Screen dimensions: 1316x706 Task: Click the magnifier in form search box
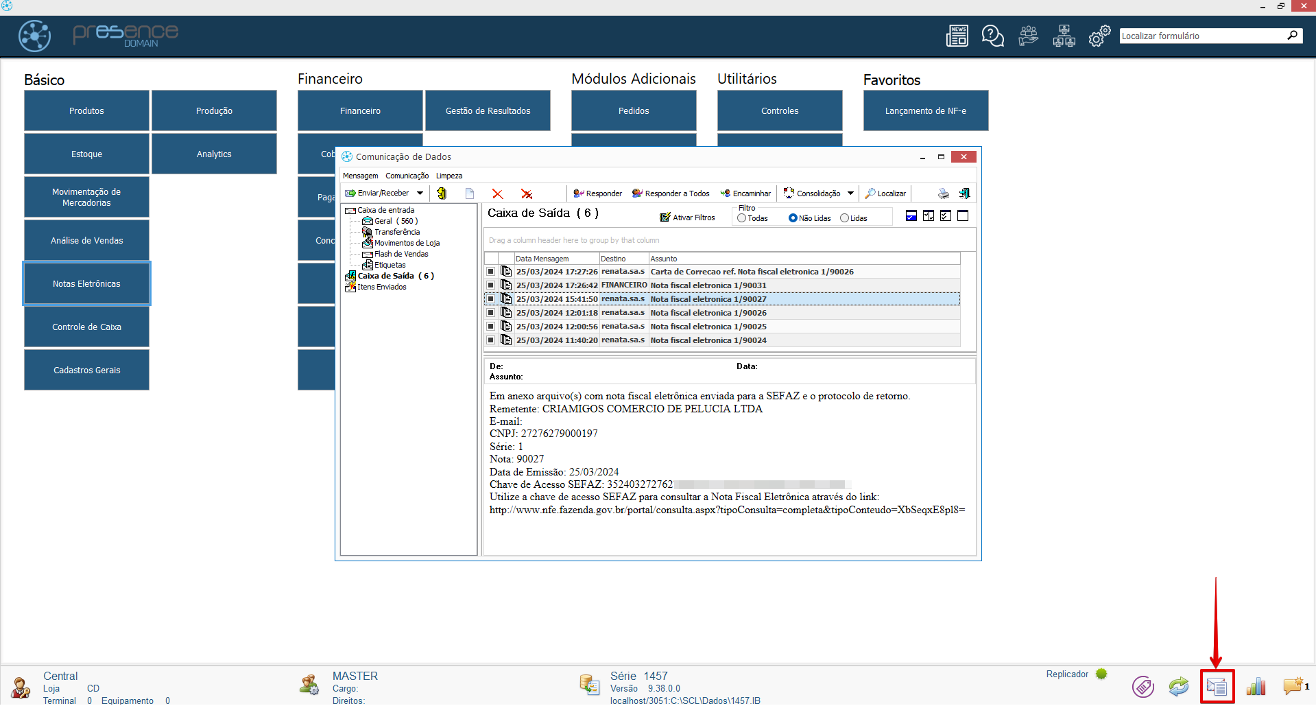(x=1293, y=35)
